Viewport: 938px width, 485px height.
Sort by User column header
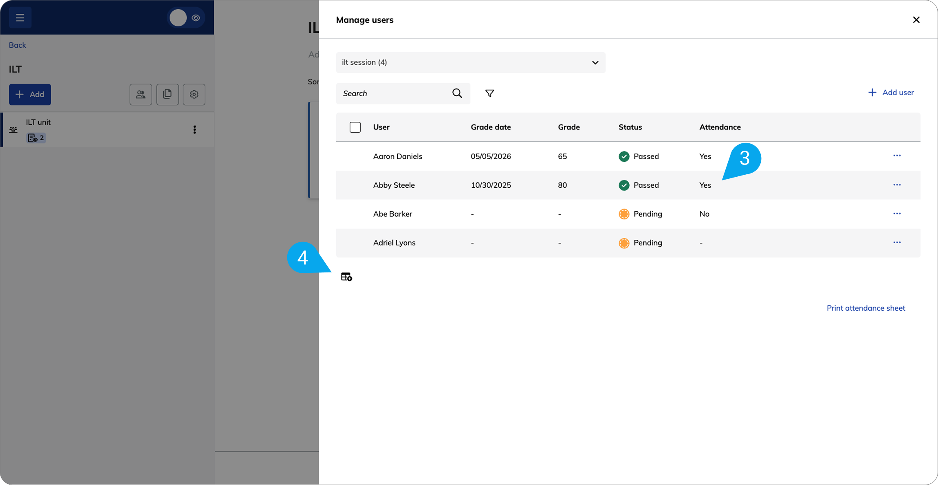tap(381, 127)
